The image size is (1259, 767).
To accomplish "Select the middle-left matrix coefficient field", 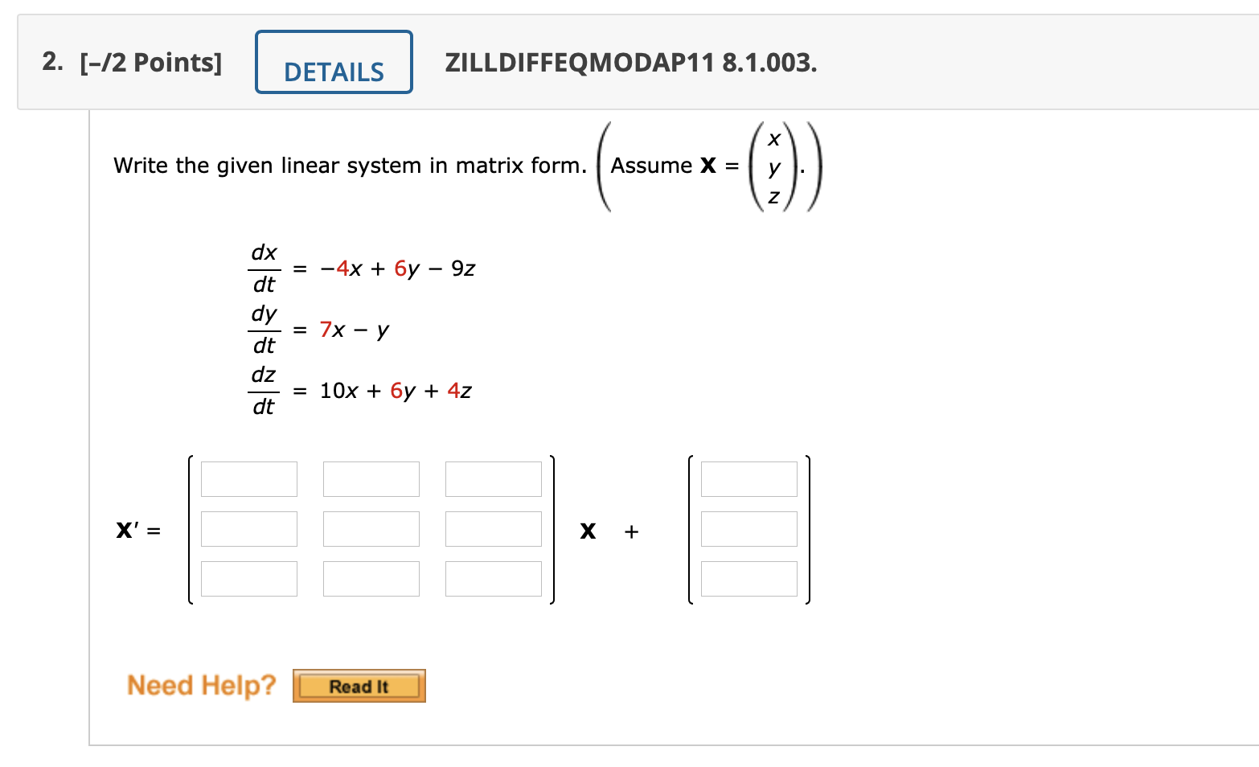I will [x=248, y=528].
